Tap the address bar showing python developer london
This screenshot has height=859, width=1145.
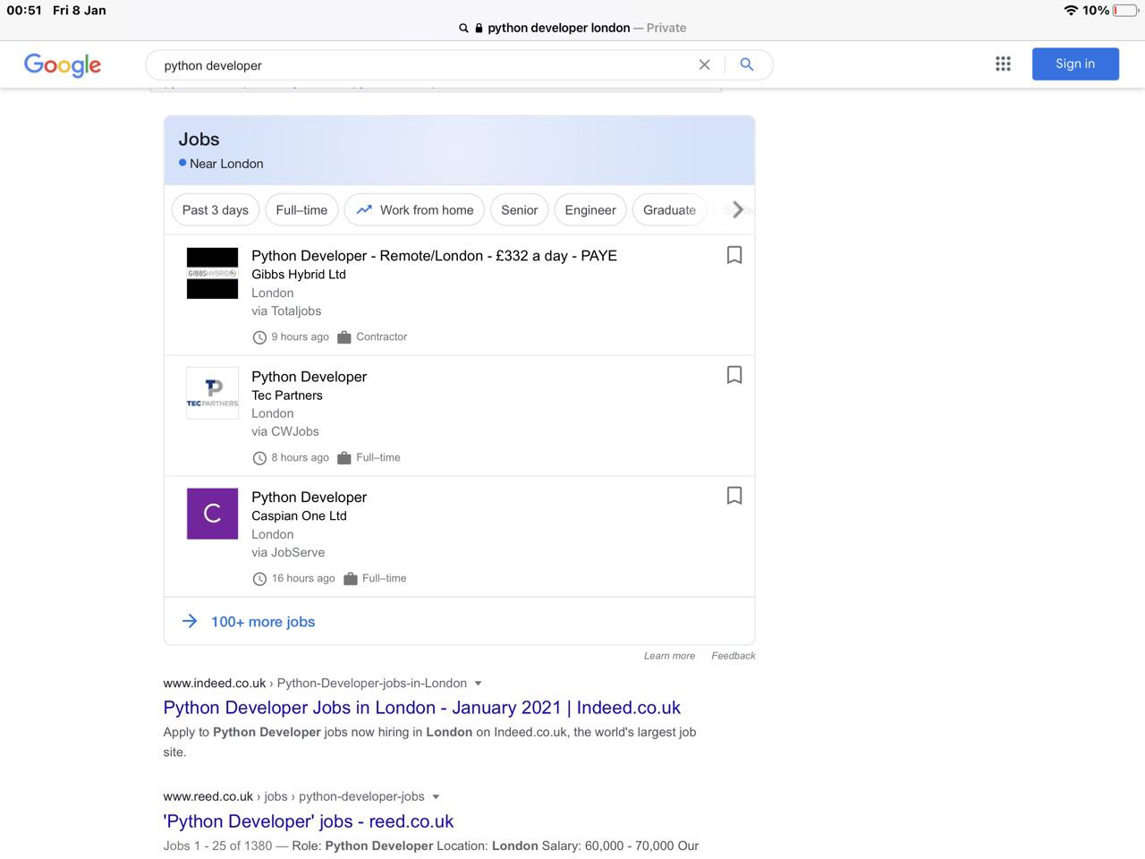[x=572, y=28]
